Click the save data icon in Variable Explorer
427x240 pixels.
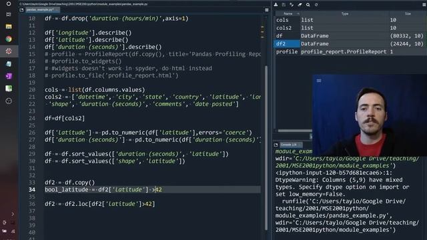coord(284,5)
